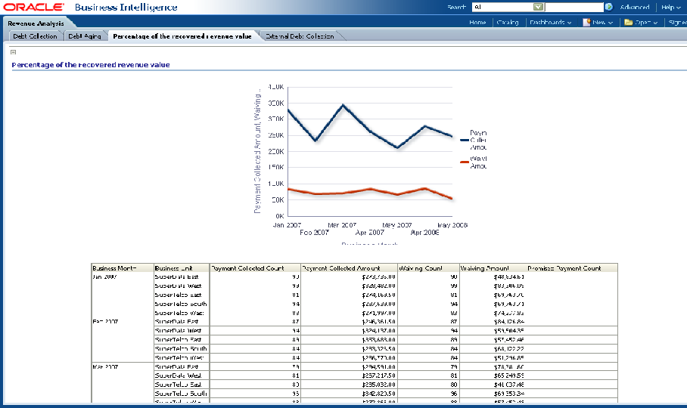This screenshot has width=687, height=408.
Task: Open the Catalog link
Action: (508, 23)
